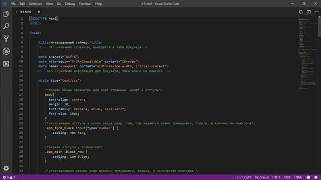
Task: Open the Source Control view
Action: 6,38
